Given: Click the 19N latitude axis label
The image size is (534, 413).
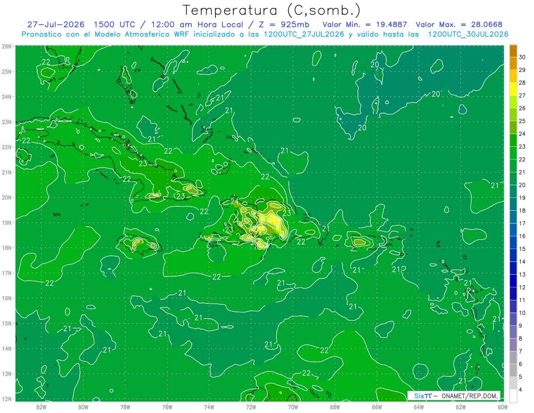Looking at the screenshot, I should click(7, 222).
